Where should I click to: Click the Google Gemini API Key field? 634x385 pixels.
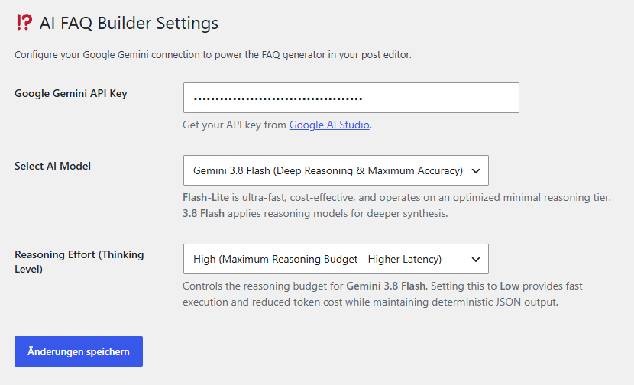click(351, 98)
